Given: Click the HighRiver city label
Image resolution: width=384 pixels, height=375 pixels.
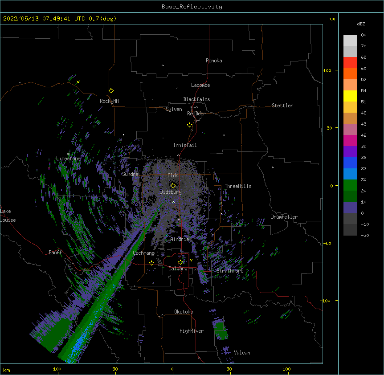Looking at the screenshot, I should (192, 331).
